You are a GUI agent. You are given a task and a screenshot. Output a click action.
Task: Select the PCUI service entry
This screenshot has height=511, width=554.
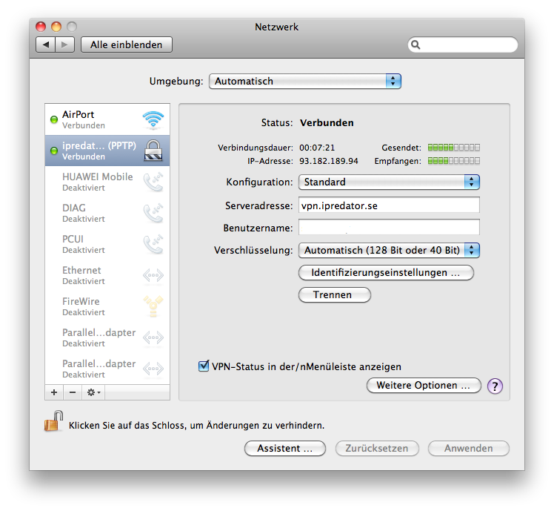coord(107,244)
